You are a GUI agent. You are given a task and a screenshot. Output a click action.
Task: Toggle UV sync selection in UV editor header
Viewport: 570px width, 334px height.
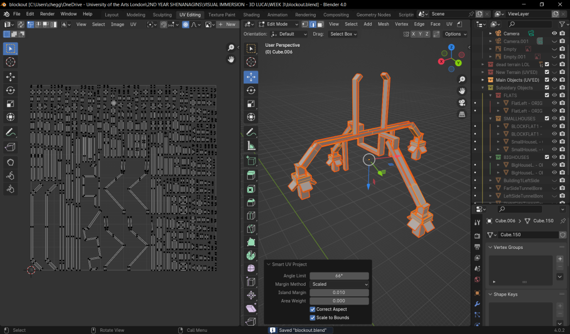[21, 24]
